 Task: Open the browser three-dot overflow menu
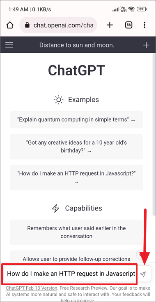pyautogui.click(x=145, y=25)
